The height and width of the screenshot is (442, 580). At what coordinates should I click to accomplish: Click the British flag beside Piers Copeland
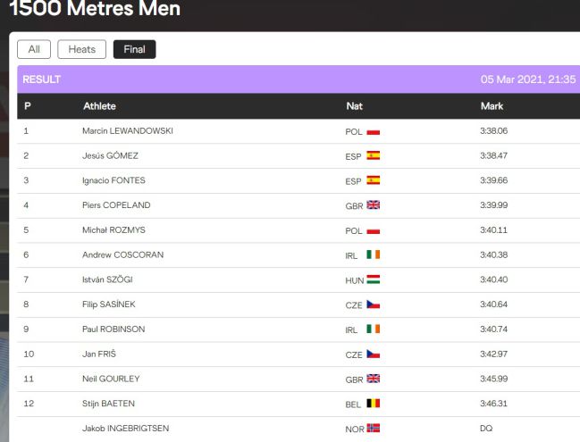click(374, 205)
